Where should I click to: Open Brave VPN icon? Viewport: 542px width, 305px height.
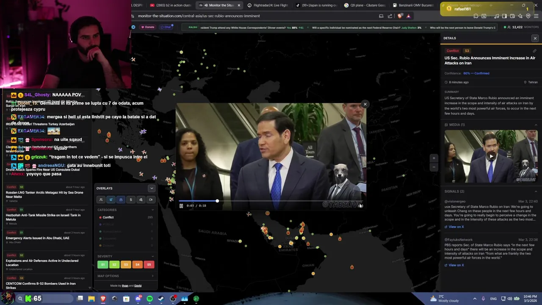point(528,16)
